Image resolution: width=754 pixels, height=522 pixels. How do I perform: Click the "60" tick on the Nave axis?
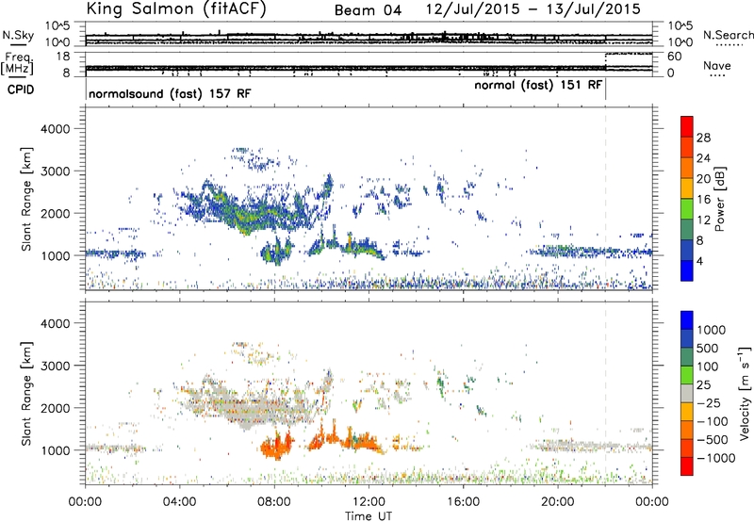675,57
